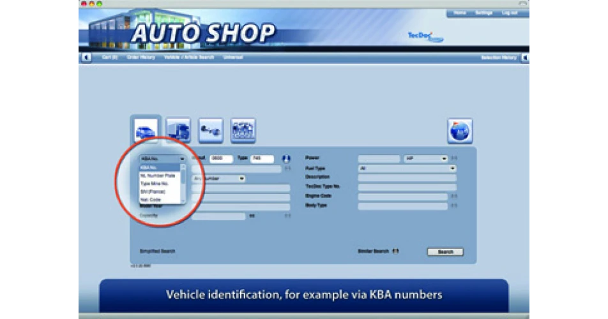Go to Home in top-right menu
Image resolution: width=608 pixels, height=319 pixels.
[459, 13]
